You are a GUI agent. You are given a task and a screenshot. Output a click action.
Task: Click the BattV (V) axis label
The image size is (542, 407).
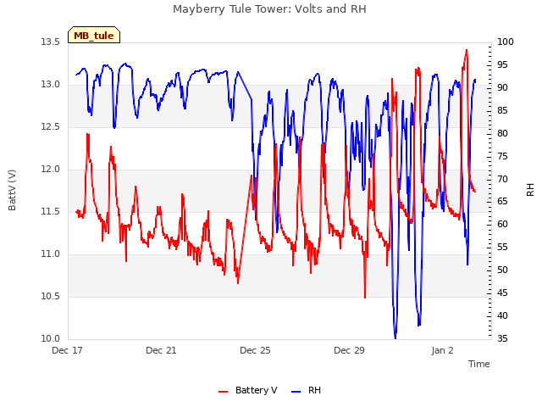pyautogui.click(x=12, y=190)
